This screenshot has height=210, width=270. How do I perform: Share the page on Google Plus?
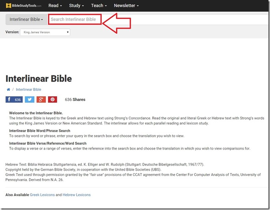[41, 99]
